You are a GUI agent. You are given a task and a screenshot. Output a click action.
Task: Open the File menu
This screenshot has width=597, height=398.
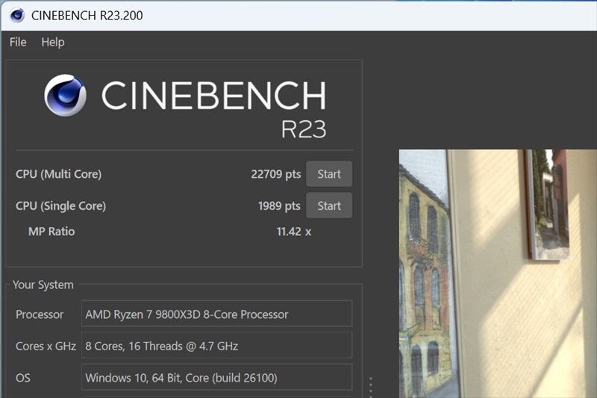pyautogui.click(x=18, y=42)
